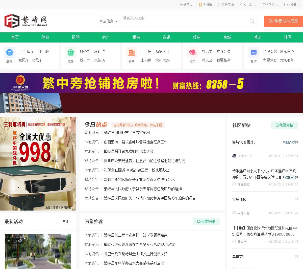
Task: Expand the 手机端 dropdown in top bar
Action: 208,5
